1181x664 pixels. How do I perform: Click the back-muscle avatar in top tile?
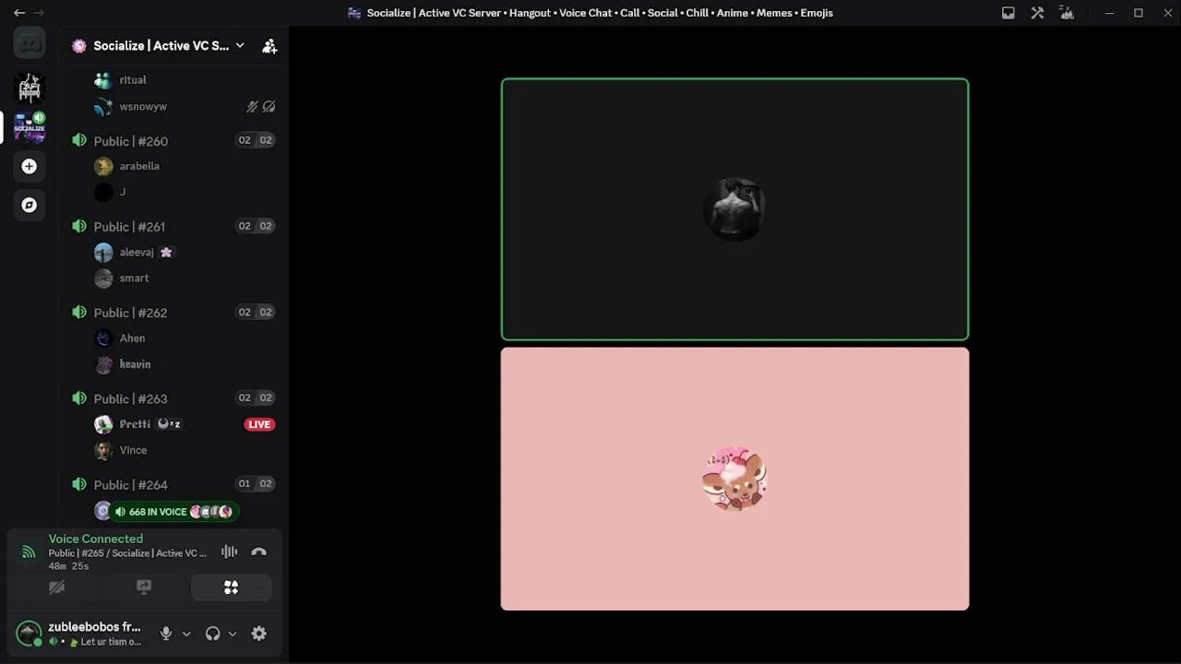[x=734, y=209]
